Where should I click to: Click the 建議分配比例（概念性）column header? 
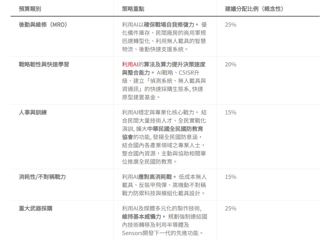point(254,9)
